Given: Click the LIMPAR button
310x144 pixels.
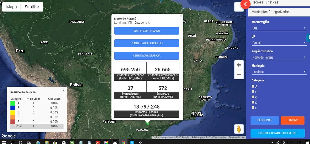Looking at the screenshot, I should pyautogui.click(x=292, y=120).
